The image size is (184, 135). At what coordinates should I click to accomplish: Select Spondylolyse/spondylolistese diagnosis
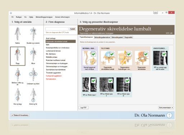pyautogui.click(x=56, y=70)
